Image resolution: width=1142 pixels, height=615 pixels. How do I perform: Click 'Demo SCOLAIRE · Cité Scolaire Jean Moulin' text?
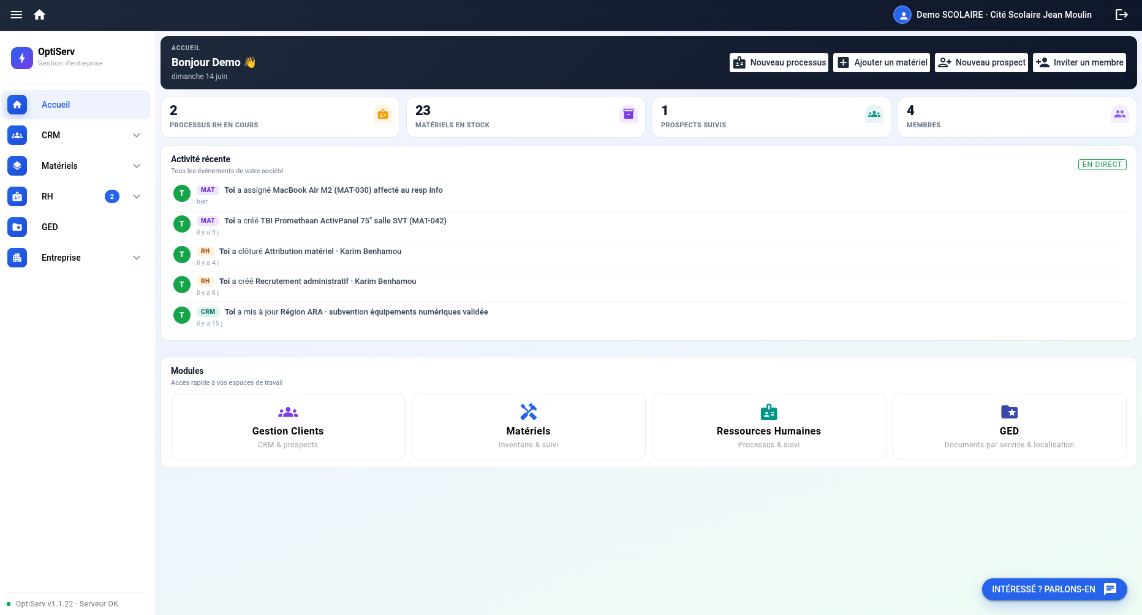[1004, 15]
